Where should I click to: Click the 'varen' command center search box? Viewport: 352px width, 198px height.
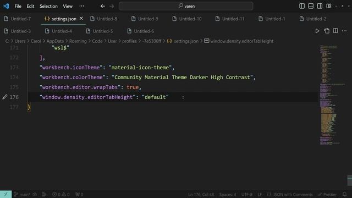pyautogui.click(x=186, y=6)
